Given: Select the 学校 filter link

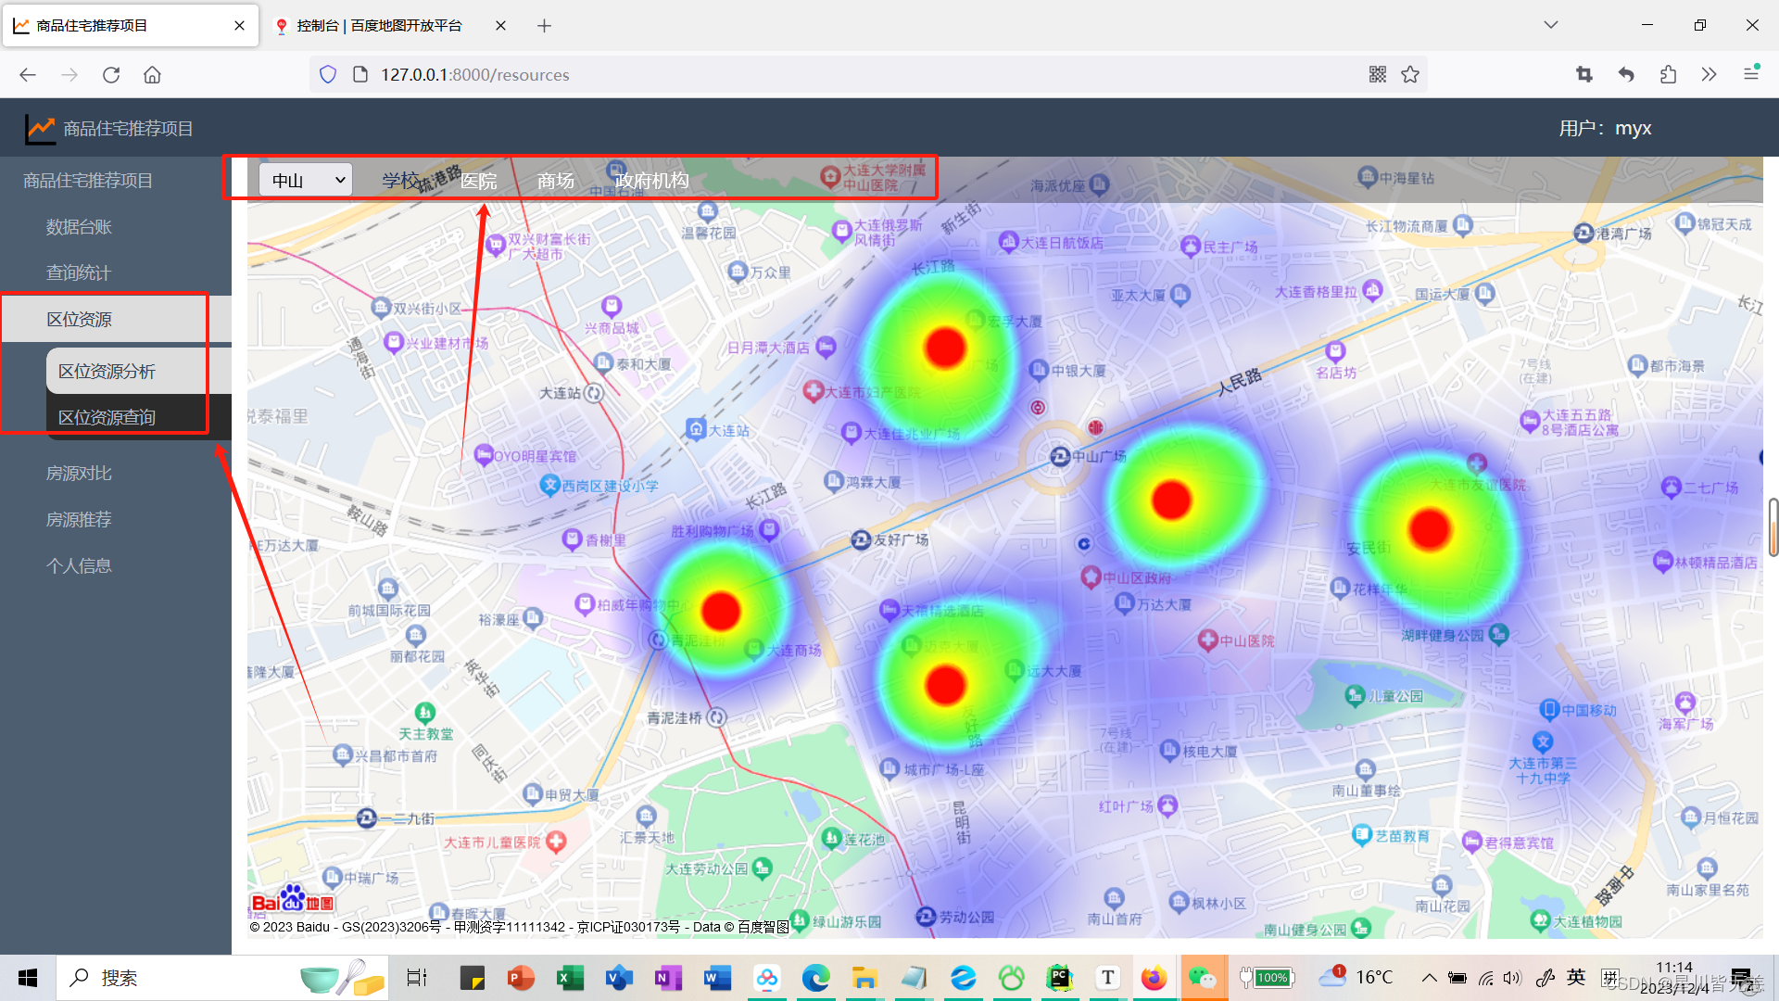Looking at the screenshot, I should click(399, 180).
